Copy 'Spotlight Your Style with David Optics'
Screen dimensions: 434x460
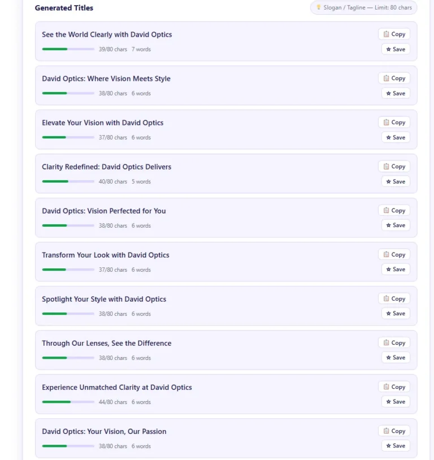pyautogui.click(x=394, y=299)
